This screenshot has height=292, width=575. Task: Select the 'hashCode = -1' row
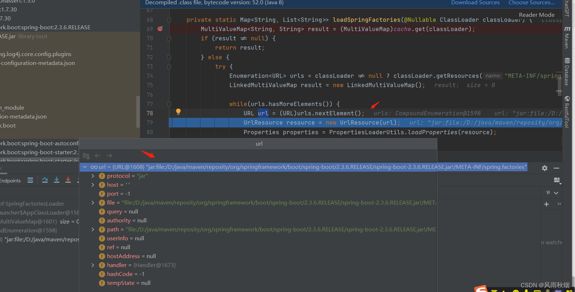coord(258,274)
